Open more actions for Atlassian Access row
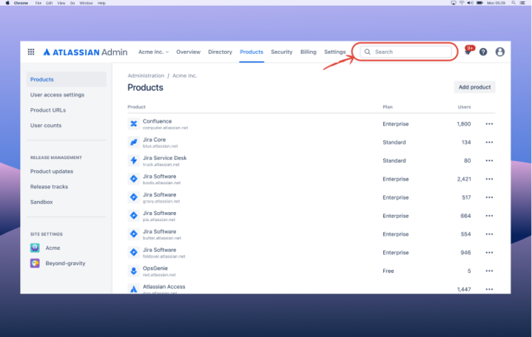 pos(489,289)
